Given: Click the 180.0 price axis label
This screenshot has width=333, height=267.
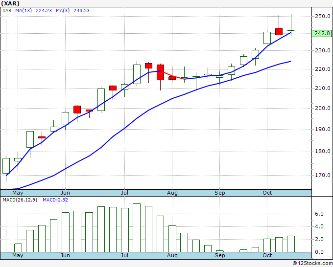Looking at the screenshot, I should [x=322, y=152].
